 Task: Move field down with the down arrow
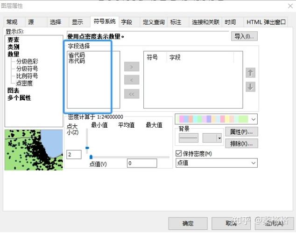tap(250, 87)
